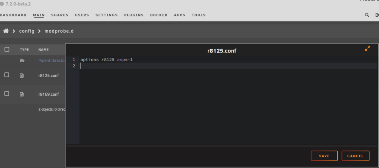Check the box for r8169.conf
This screenshot has height=168, width=379.
(x=7, y=94)
